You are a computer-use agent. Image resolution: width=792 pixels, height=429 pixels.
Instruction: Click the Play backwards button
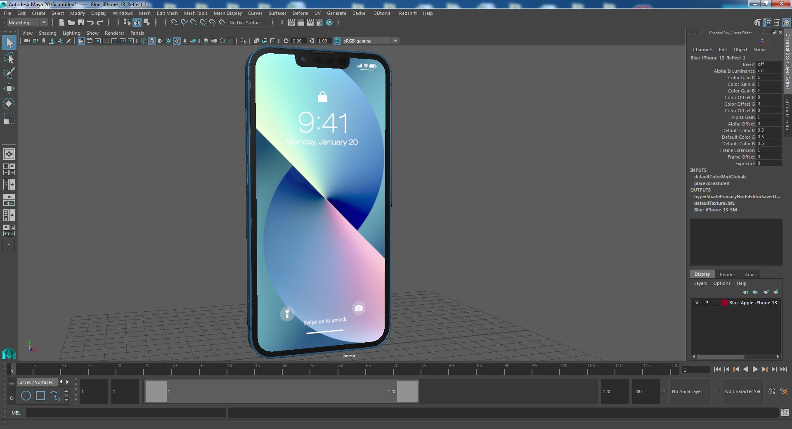pos(745,370)
